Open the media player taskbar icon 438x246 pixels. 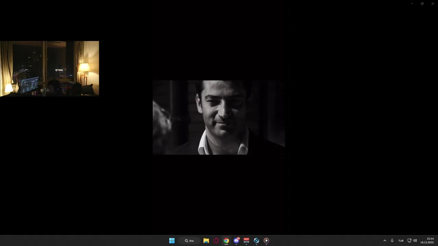[266, 241]
